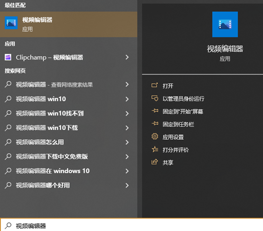
Task: Select 视频编辑器下载中文免费版 suggestion
Action: (x=69, y=156)
